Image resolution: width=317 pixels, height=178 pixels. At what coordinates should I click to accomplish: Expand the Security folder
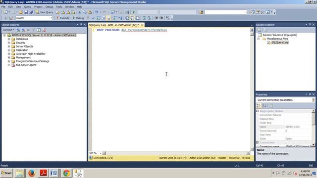coord(9,43)
